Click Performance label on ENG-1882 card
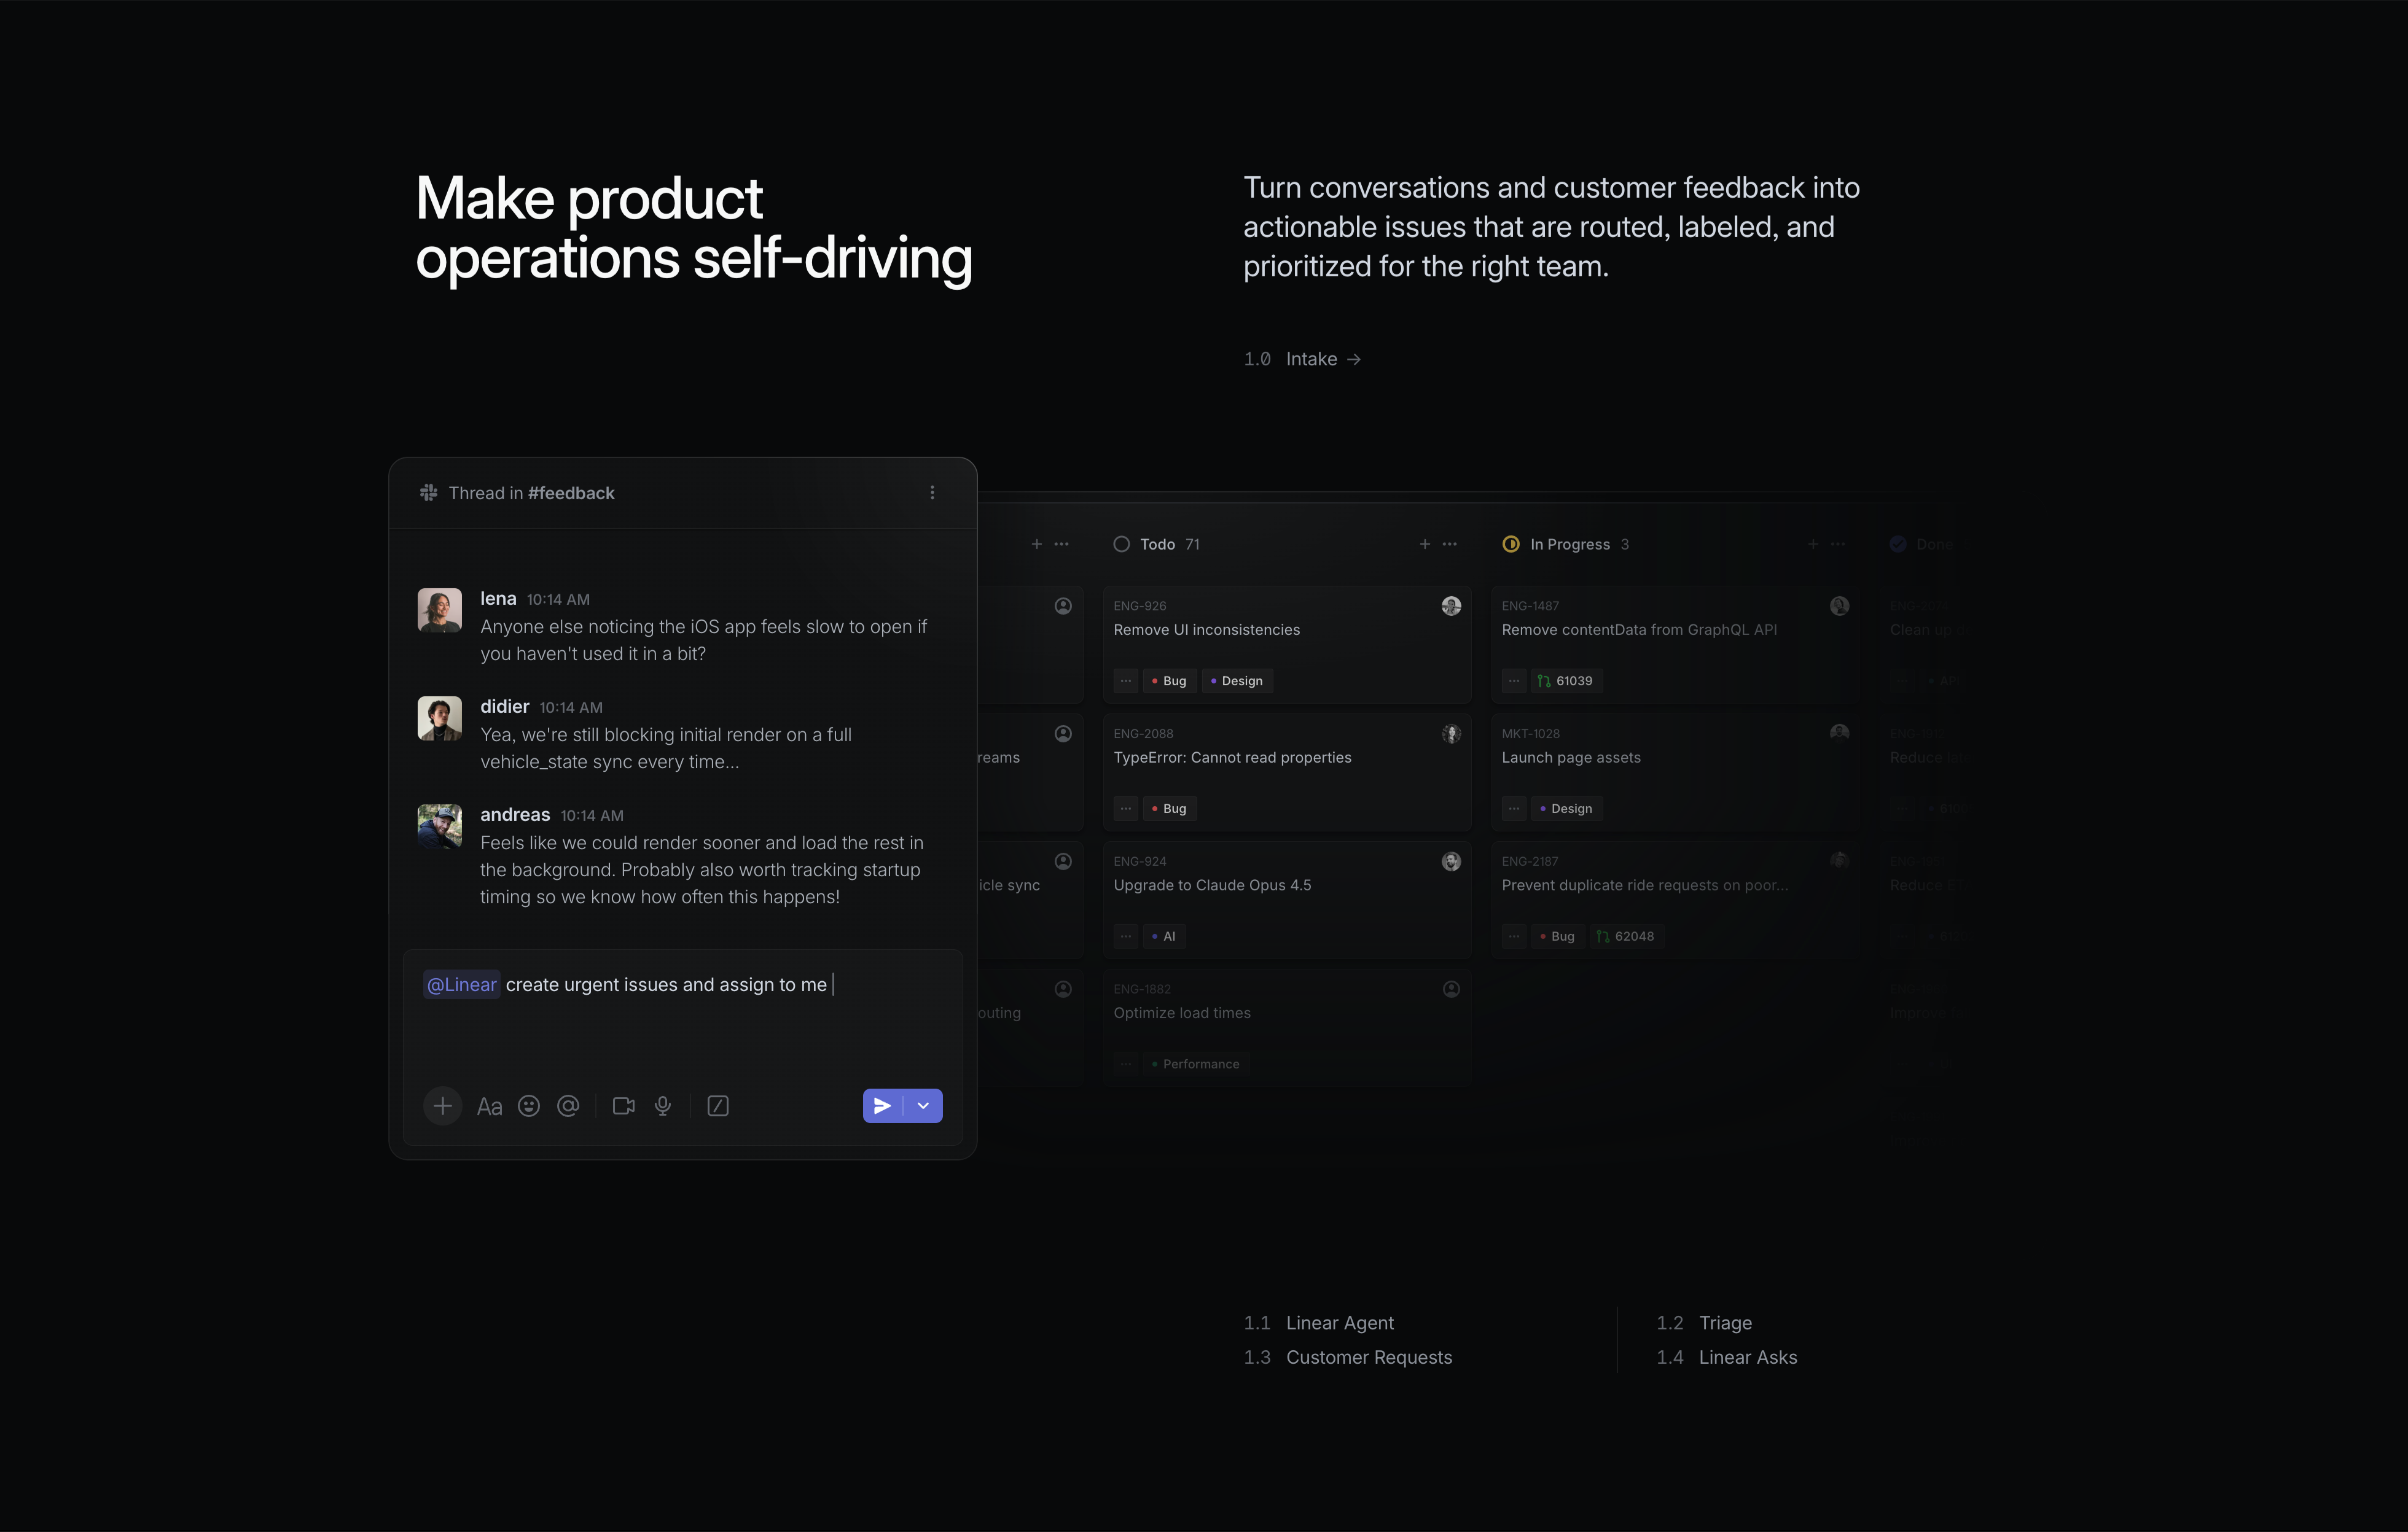Viewport: 2408px width, 1532px height. tap(1196, 1064)
